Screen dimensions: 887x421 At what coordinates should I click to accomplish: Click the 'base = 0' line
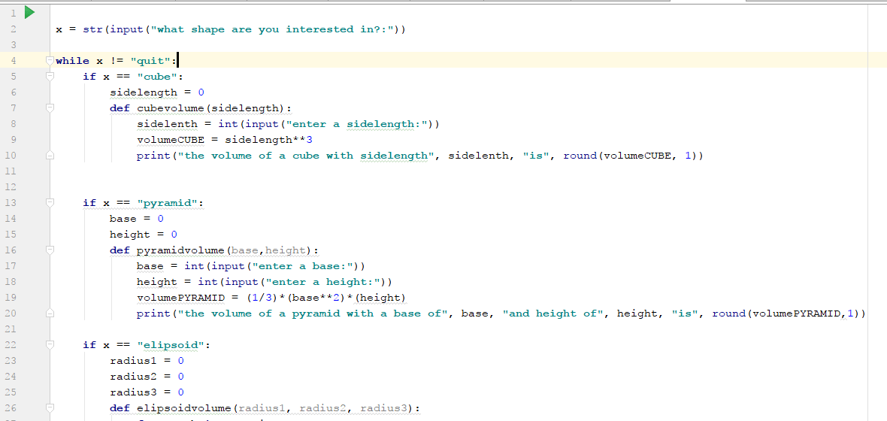[x=136, y=219]
